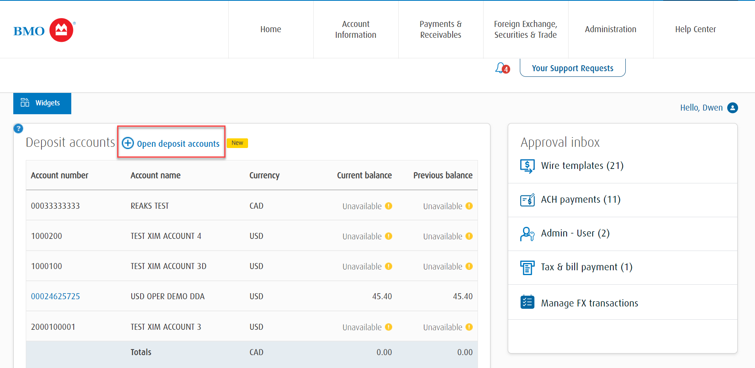Click the yellow New badge

pyautogui.click(x=237, y=143)
